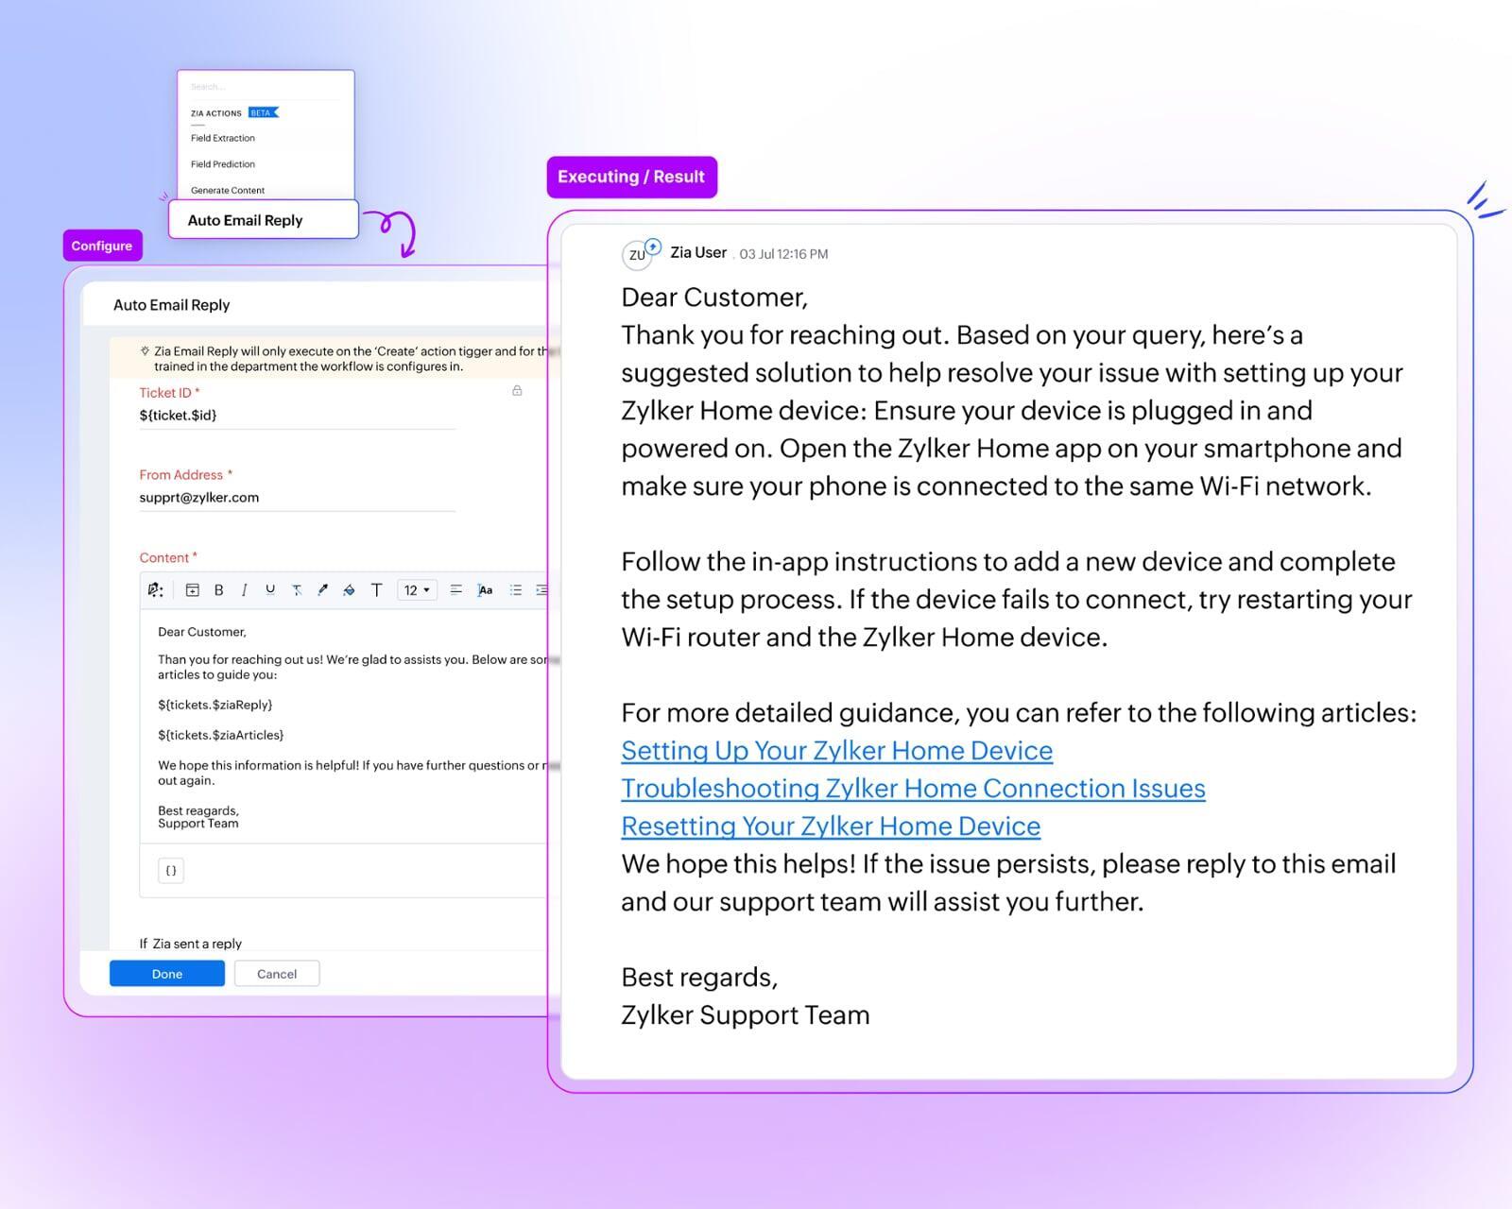The height and width of the screenshot is (1209, 1512).
Task: Click the strikethrough icon in the editor toolbar
Action: (x=297, y=590)
